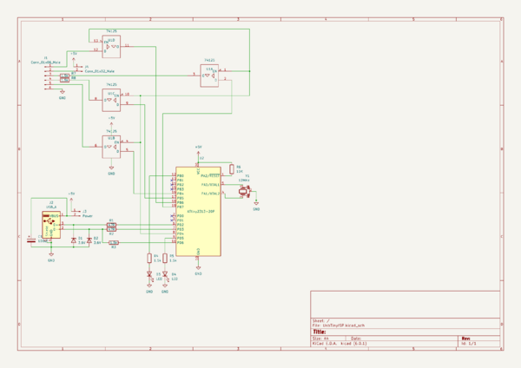Viewport: 521px width, 368px height.
Task: Click the PA0/XTAL2 pin label
Action: 210,194
